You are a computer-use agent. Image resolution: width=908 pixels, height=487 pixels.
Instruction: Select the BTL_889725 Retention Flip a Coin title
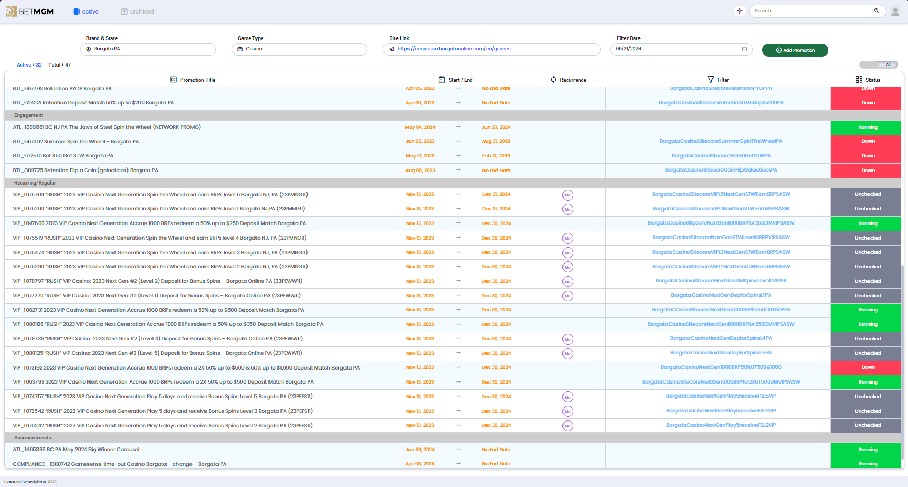pos(85,170)
